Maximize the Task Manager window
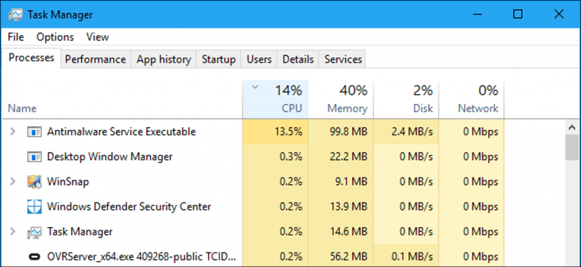The height and width of the screenshot is (267, 581). [x=517, y=15]
